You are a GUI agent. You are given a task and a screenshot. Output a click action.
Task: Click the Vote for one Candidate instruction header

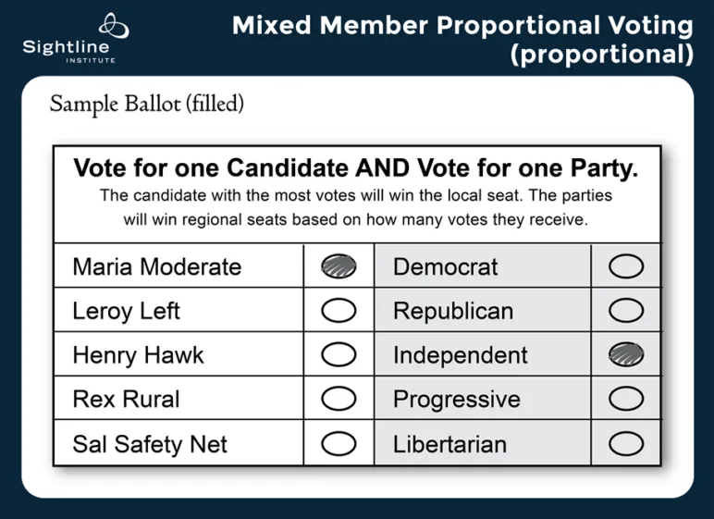coord(356,168)
